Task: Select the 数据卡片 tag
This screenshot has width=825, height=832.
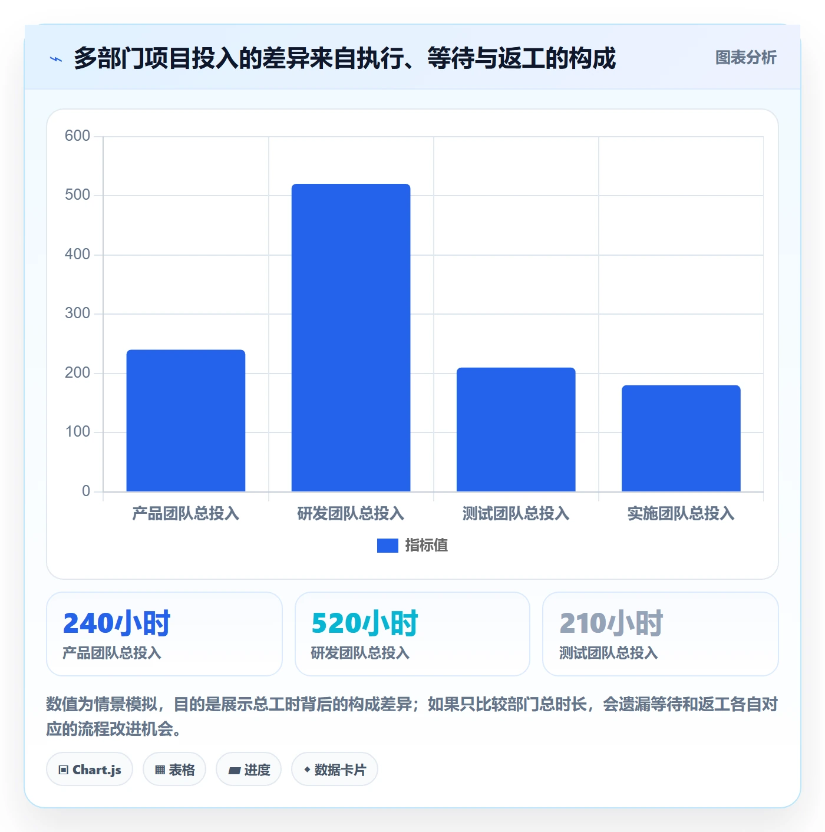Action: (335, 770)
